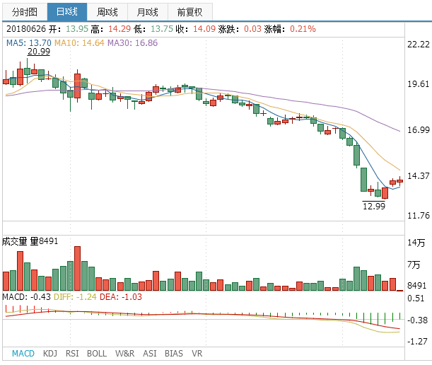Switch indicator to W&R
The image size is (432, 365).
tap(125, 354)
